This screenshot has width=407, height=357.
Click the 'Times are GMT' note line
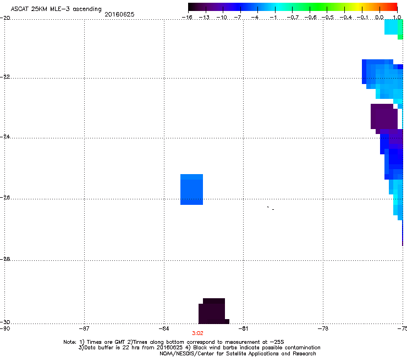point(174,342)
